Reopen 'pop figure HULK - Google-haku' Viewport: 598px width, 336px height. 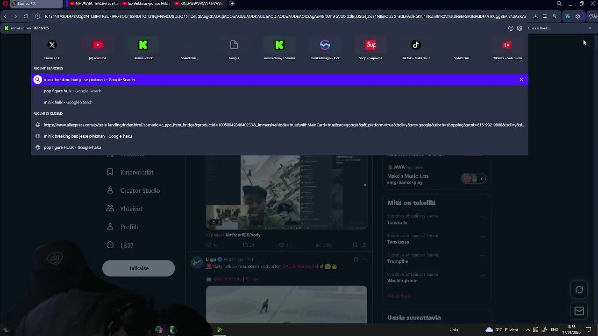tap(279, 147)
